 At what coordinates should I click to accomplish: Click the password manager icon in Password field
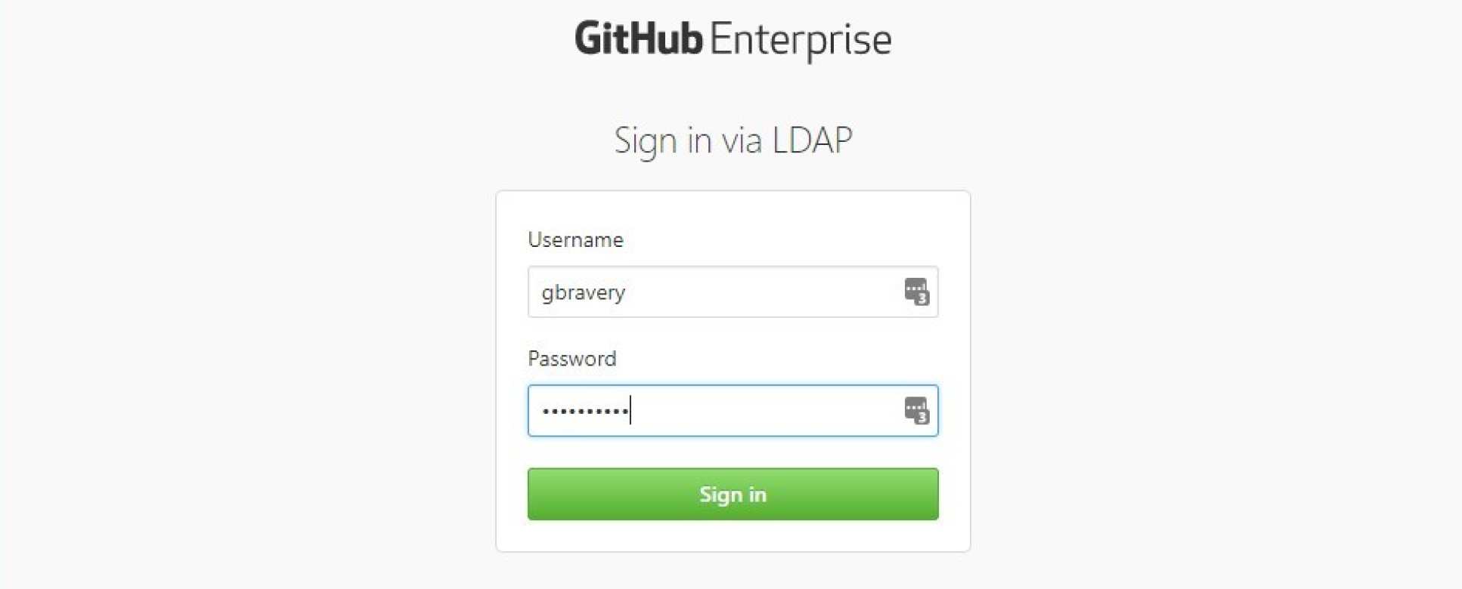(x=916, y=410)
